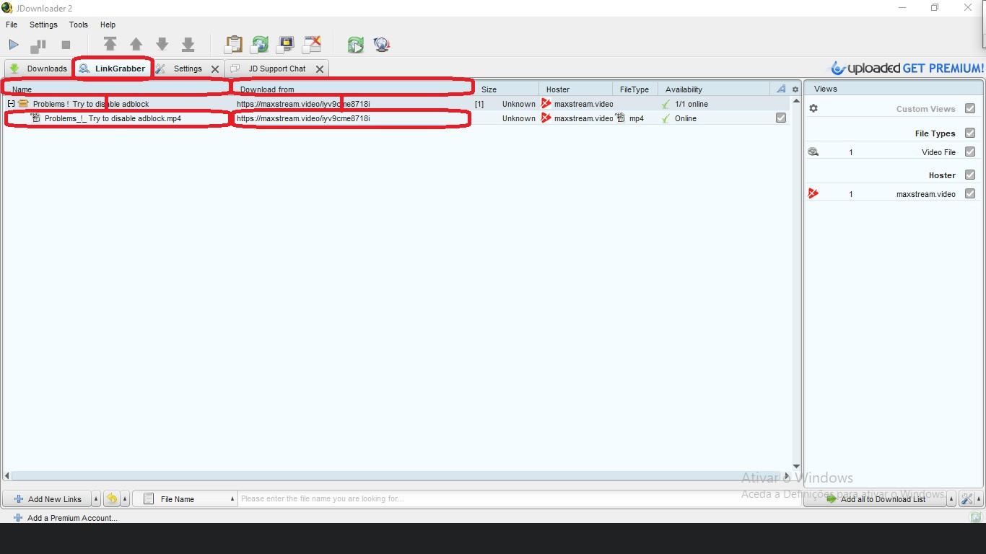Open the File menu

coord(12,25)
